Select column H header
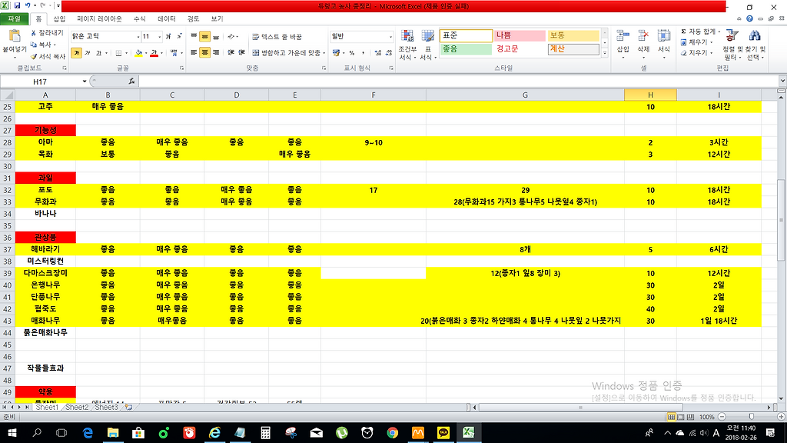Image resolution: width=787 pixels, height=443 pixels. (x=650, y=95)
